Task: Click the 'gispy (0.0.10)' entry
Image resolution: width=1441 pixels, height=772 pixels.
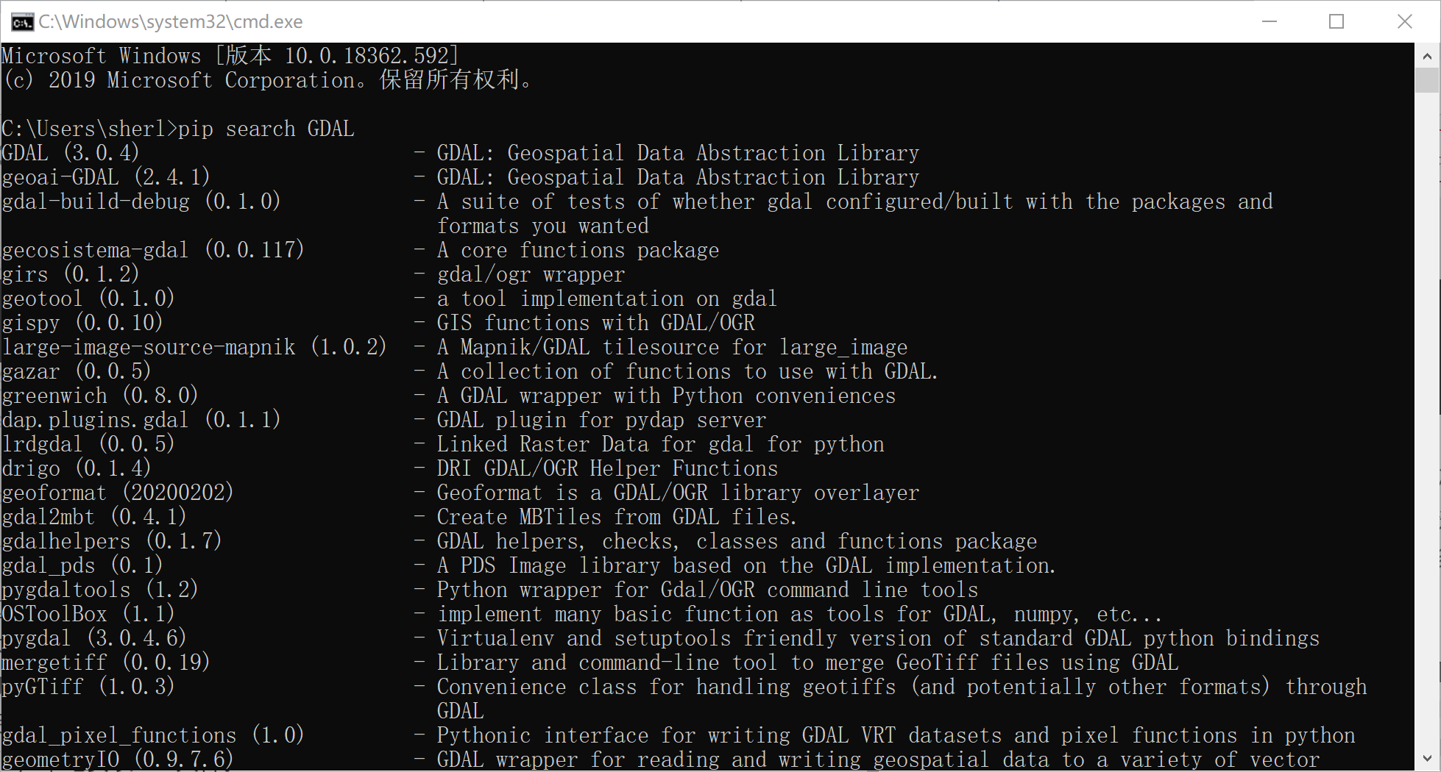Action: (x=82, y=323)
